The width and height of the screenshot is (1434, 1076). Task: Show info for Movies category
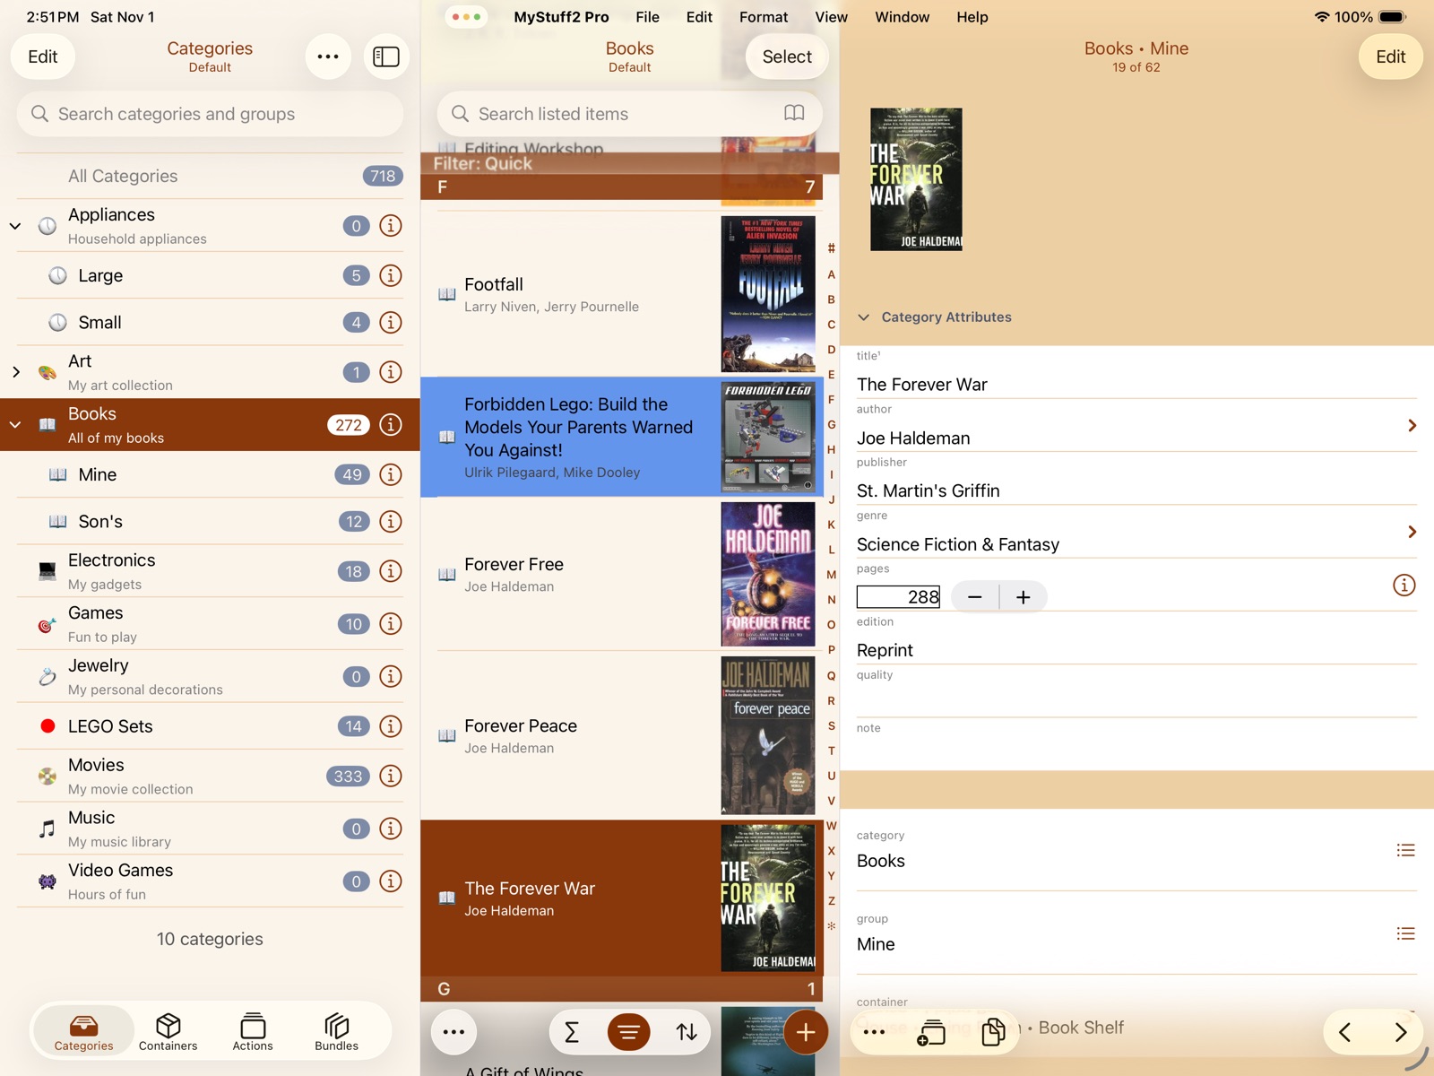[391, 776]
